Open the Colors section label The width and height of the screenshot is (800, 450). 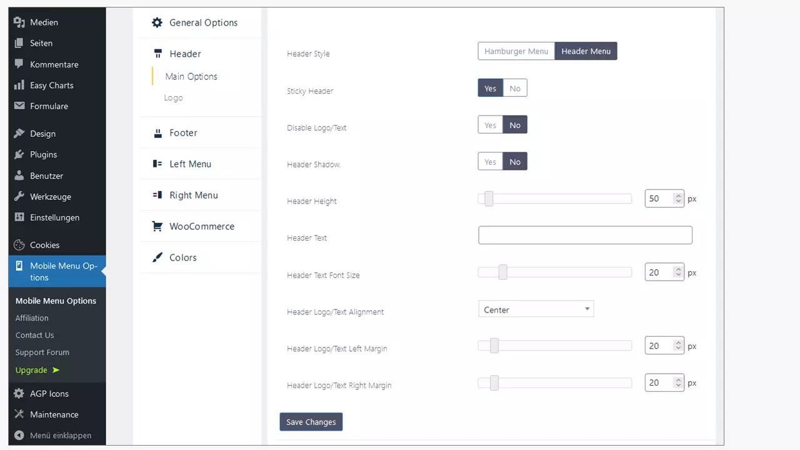[183, 257]
